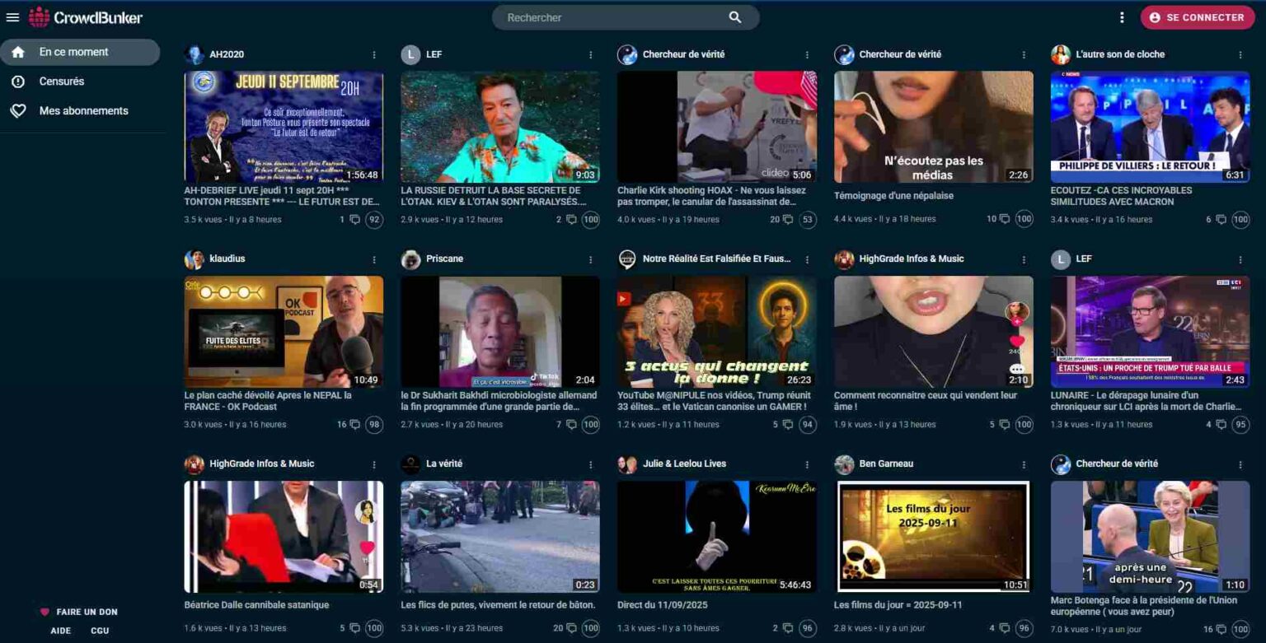Click the Rechercher search field
The height and width of the screenshot is (643, 1266).
(x=593, y=16)
